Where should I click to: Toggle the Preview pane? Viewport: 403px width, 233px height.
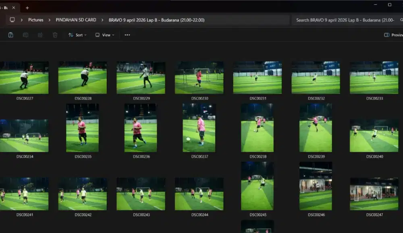[393, 35]
